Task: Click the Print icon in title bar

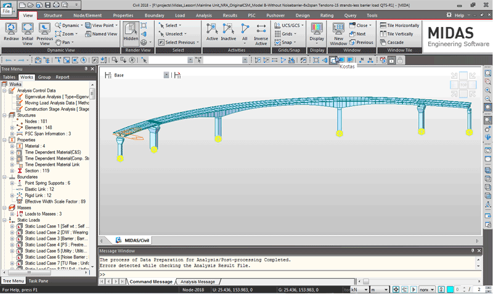Action: 56,5
